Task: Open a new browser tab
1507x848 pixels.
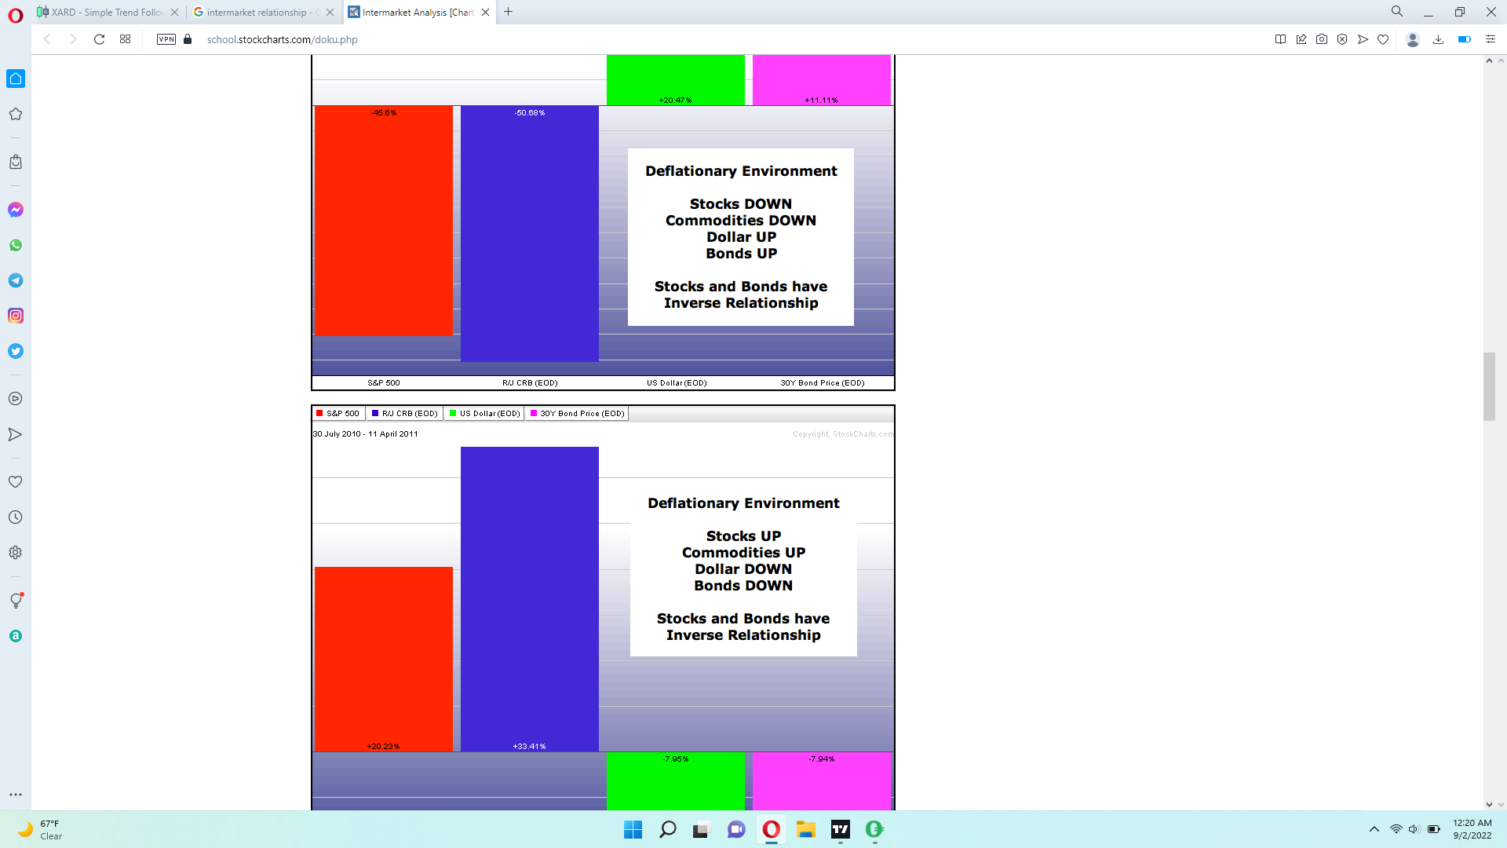Action: click(x=509, y=12)
